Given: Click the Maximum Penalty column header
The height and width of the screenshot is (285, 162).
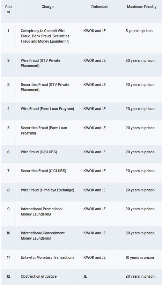Looking at the screenshot, I should (142, 7).
